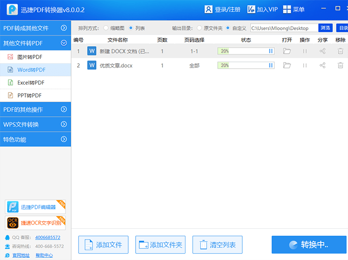The width and height of the screenshot is (348, 260).
Task: Click file name 新建 DOCX 文档
Action: pos(124,51)
